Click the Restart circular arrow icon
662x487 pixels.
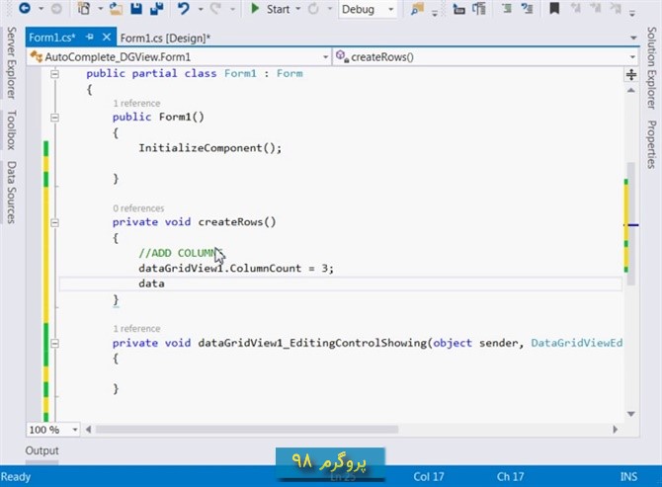[313, 9]
